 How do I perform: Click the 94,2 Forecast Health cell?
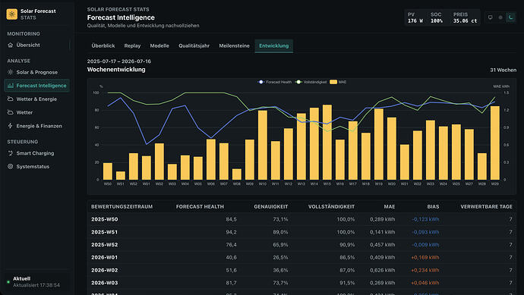coord(232,232)
